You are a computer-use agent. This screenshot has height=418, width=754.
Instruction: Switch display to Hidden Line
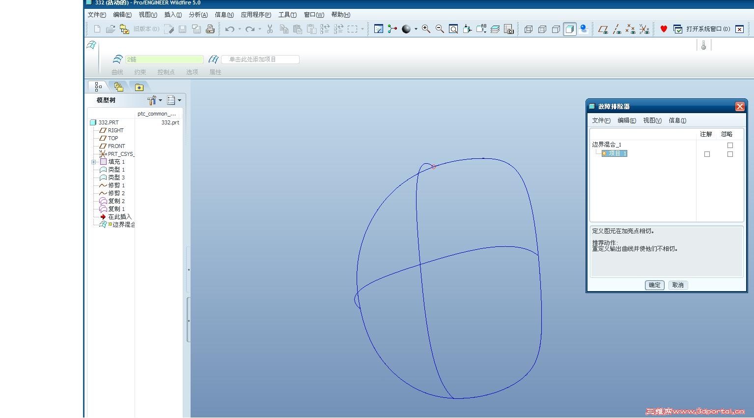point(542,29)
